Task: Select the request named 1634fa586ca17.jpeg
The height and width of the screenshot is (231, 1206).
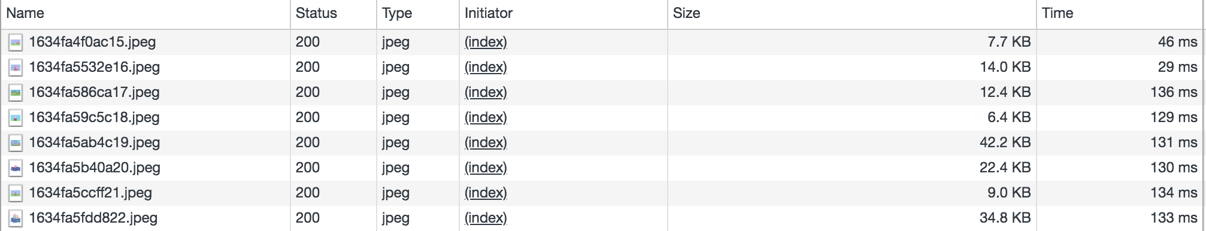Action: (94, 93)
